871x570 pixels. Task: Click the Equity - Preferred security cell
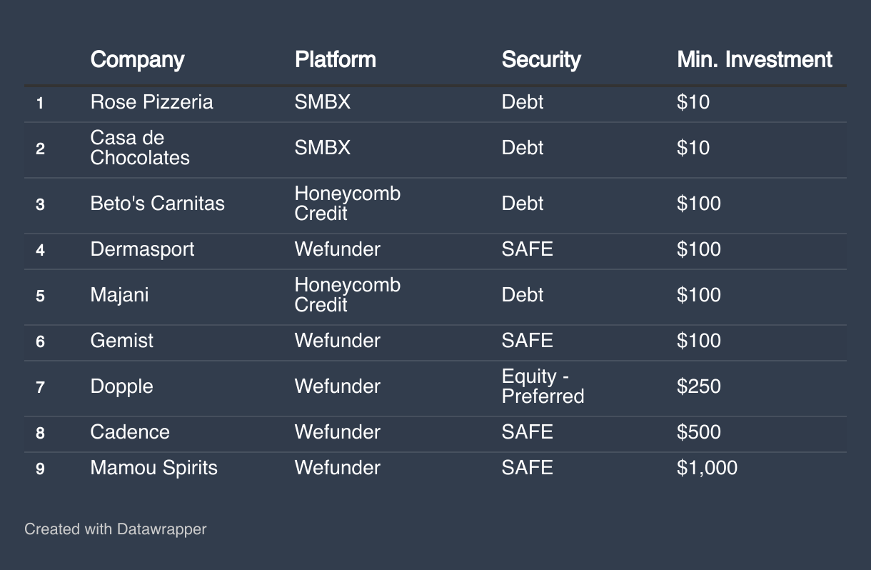point(543,386)
